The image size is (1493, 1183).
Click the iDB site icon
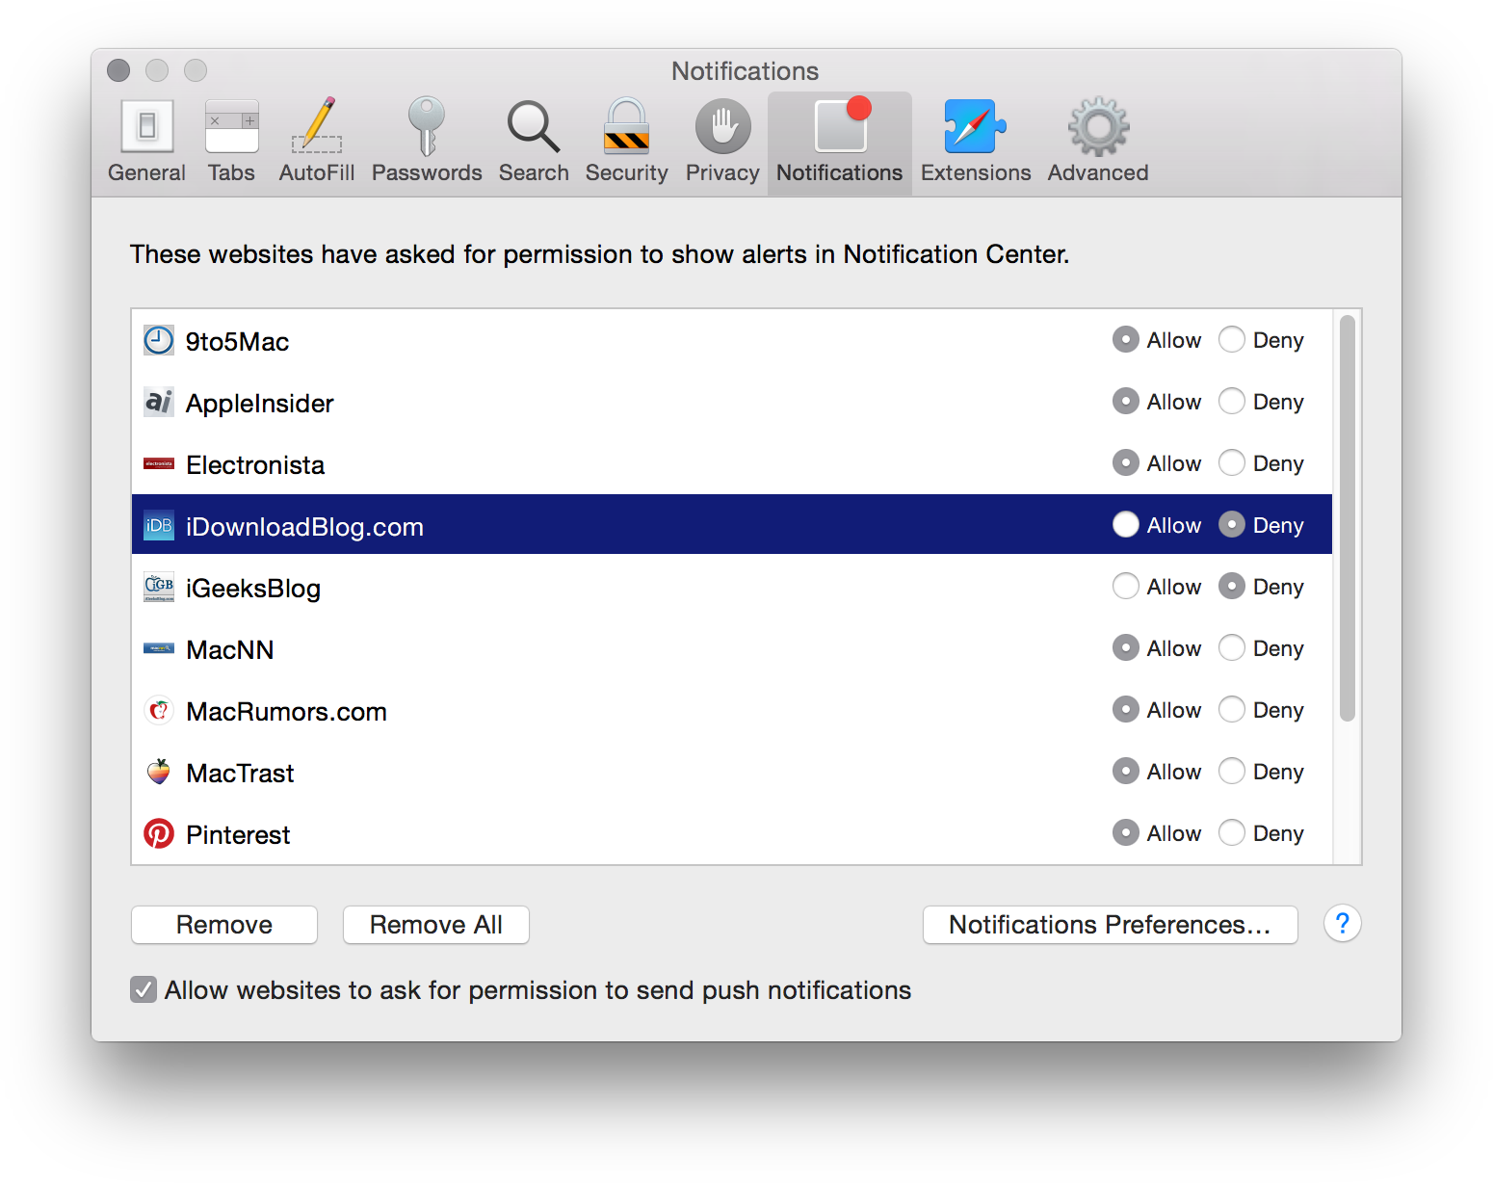pos(159,525)
